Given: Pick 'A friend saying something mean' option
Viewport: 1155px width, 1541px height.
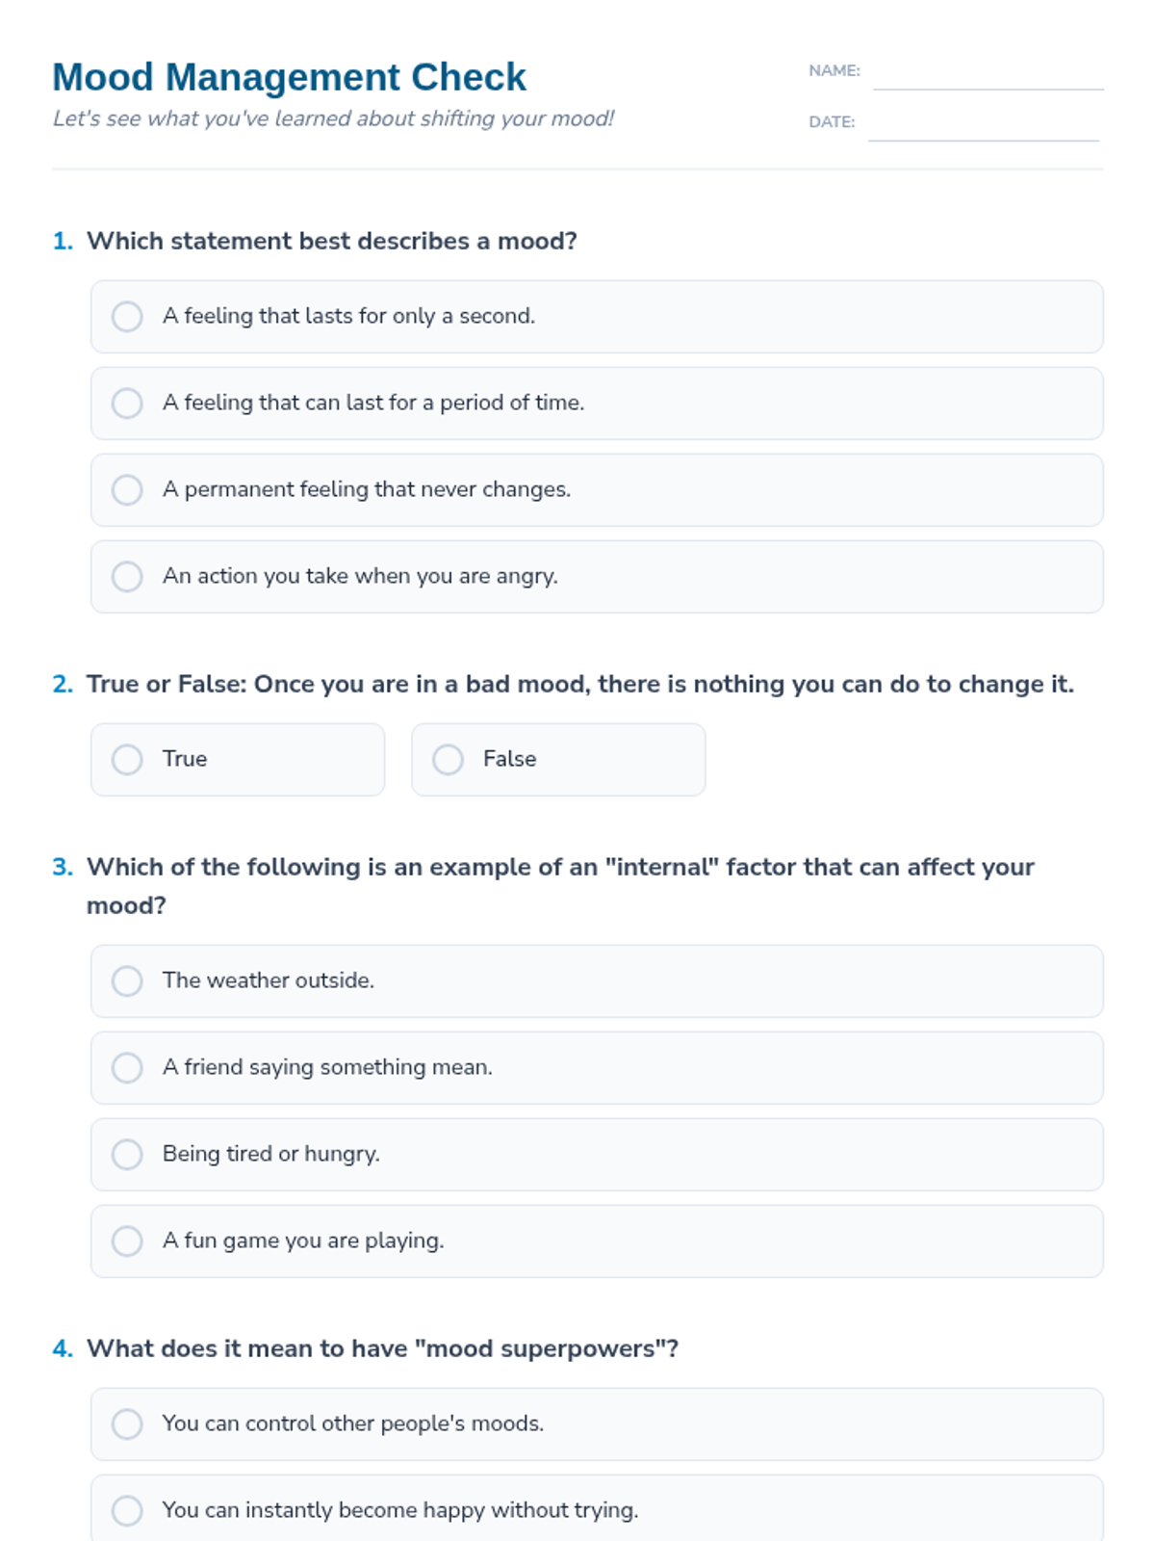Looking at the screenshot, I should click(597, 1068).
